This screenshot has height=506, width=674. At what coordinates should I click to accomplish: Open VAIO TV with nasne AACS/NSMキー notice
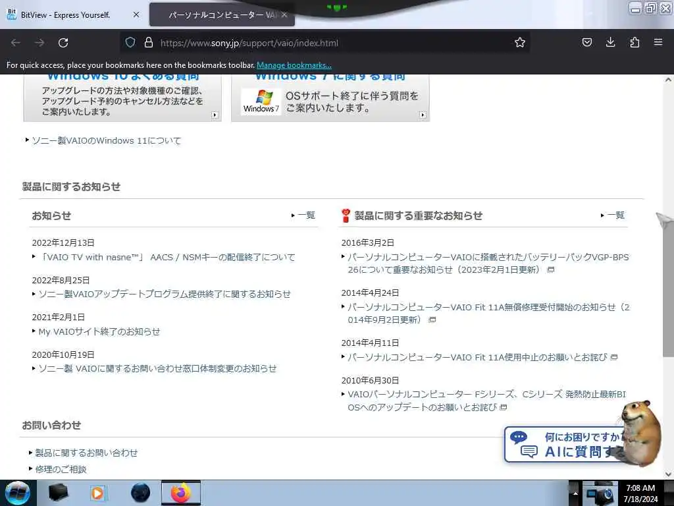(x=167, y=258)
